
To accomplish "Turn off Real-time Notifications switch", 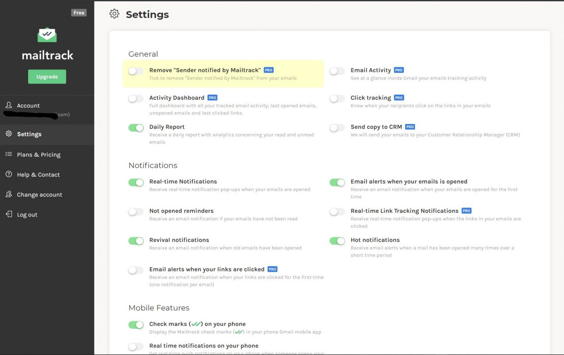I will pos(136,182).
